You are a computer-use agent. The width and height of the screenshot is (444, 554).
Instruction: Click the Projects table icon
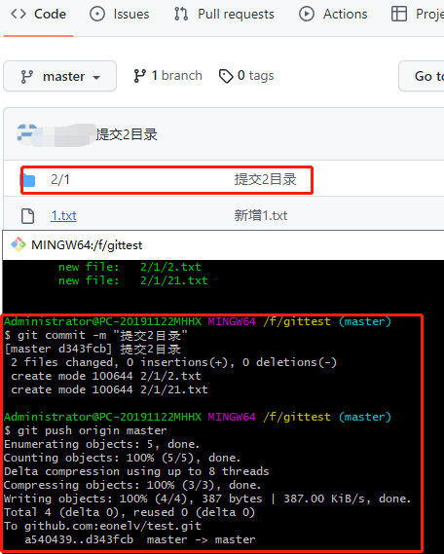click(x=399, y=15)
